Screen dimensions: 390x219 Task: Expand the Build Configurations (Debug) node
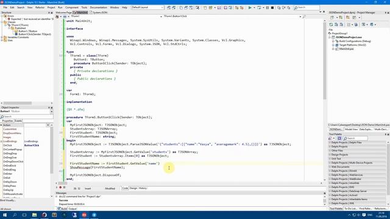(333, 41)
